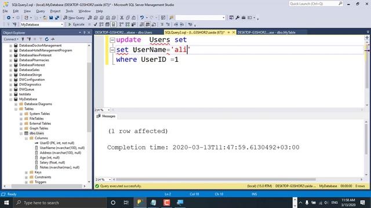The image size is (371, 208).
Task: Open the MyDatabase database selector dropdown
Action: tap(62, 24)
